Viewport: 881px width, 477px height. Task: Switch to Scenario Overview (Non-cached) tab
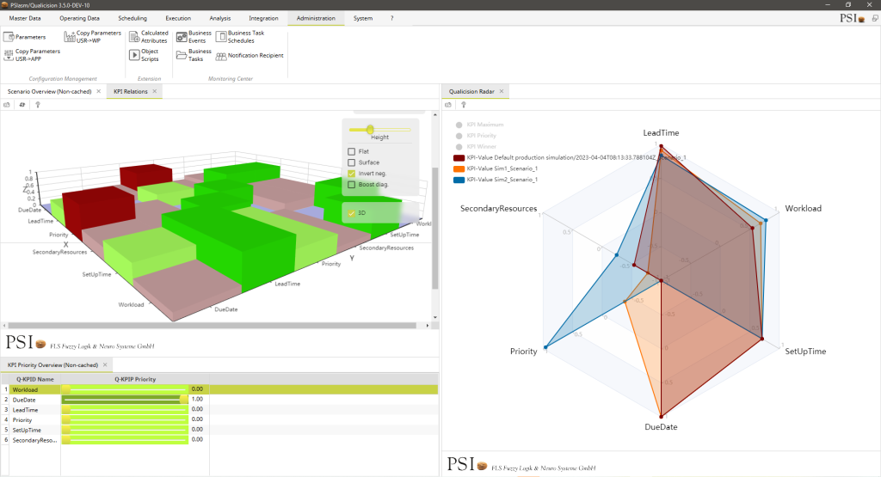click(x=49, y=91)
